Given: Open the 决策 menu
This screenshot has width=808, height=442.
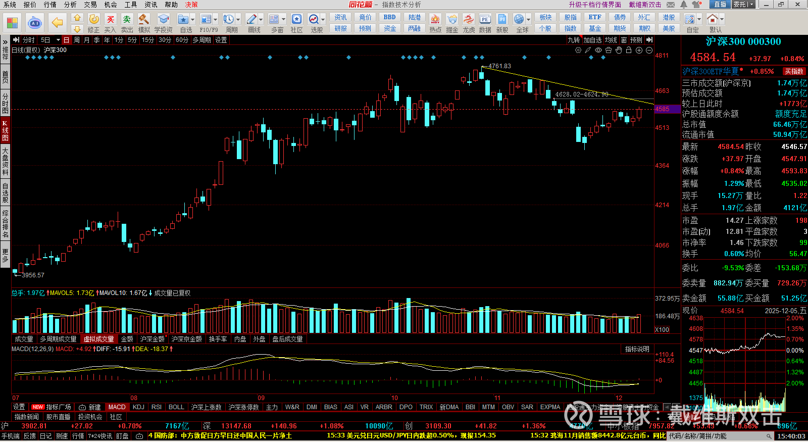Looking at the screenshot, I should (191, 5).
